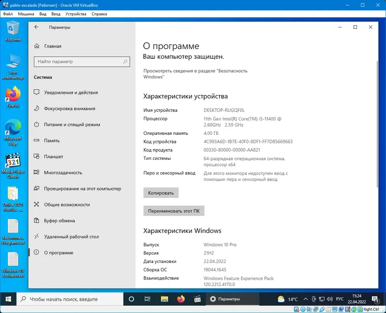This screenshot has width=386, height=313.
Task: Open the Устройства menu in VirtualBox
Action: pyautogui.click(x=76, y=14)
